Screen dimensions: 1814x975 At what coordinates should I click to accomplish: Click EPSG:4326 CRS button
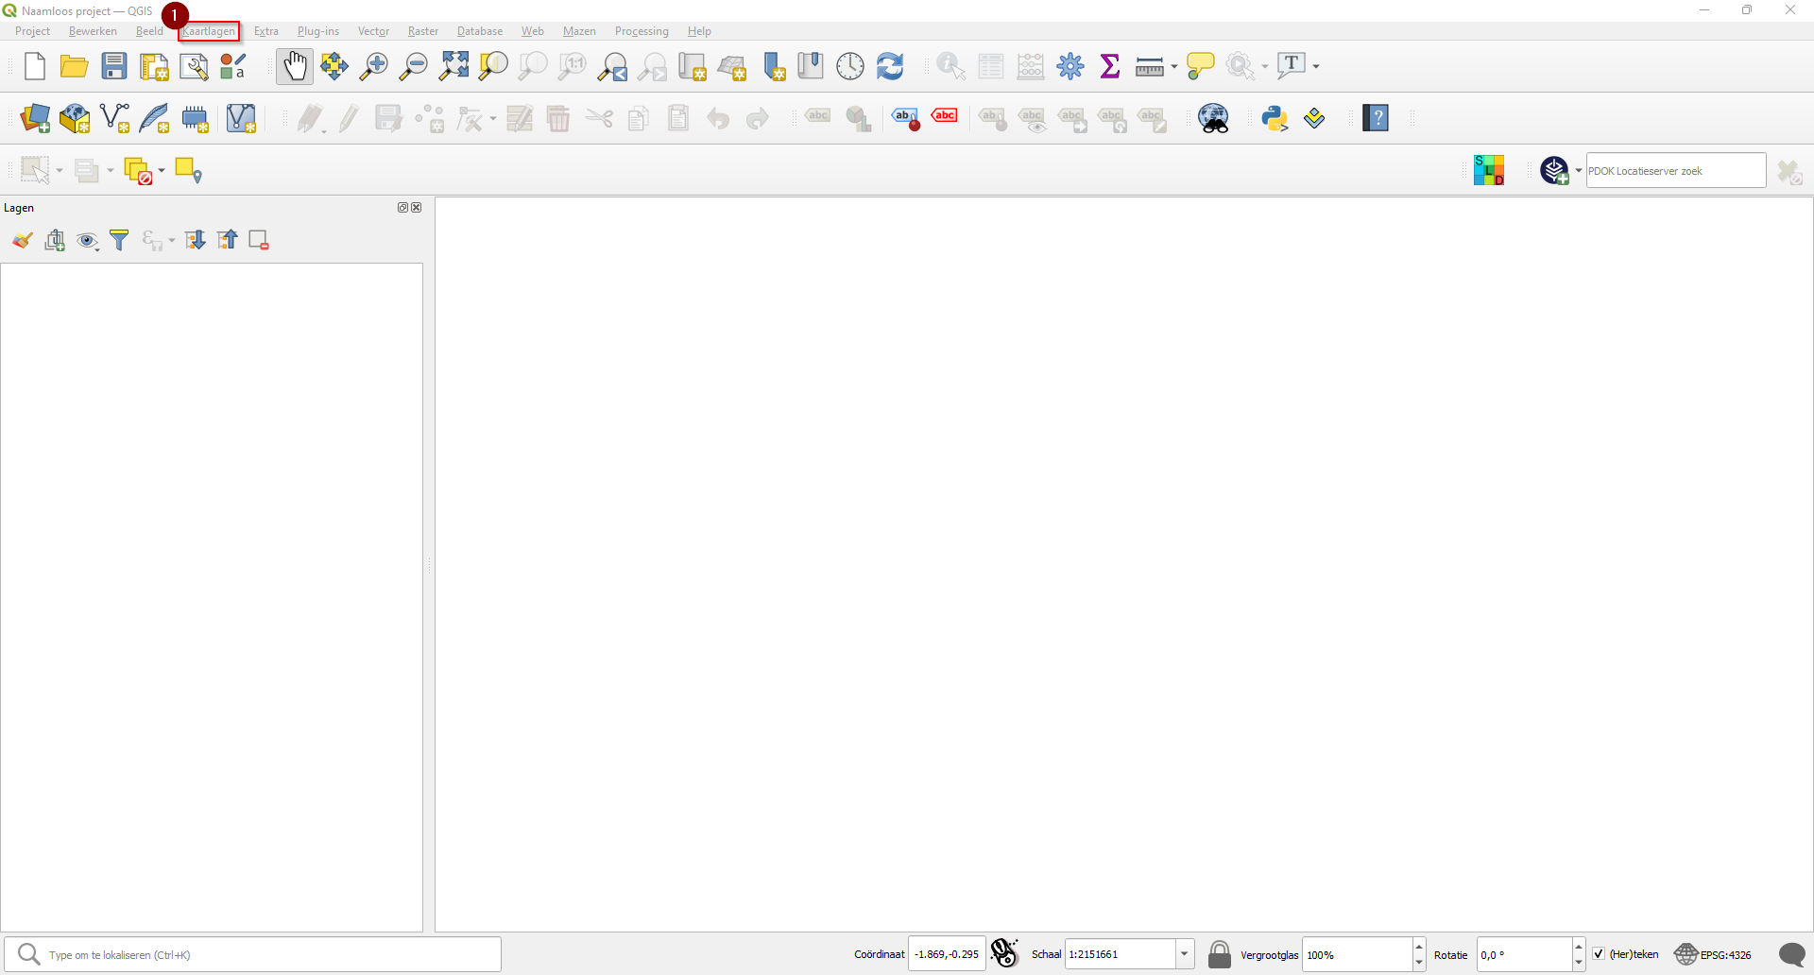[x=1714, y=954]
